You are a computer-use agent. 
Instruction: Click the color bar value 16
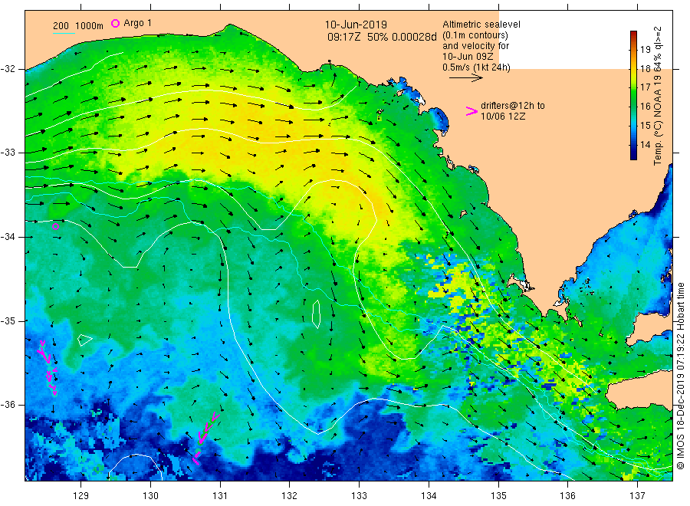click(645, 106)
